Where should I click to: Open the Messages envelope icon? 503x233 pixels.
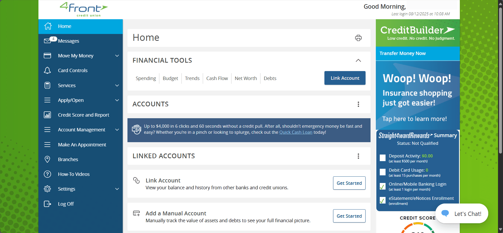(x=47, y=41)
